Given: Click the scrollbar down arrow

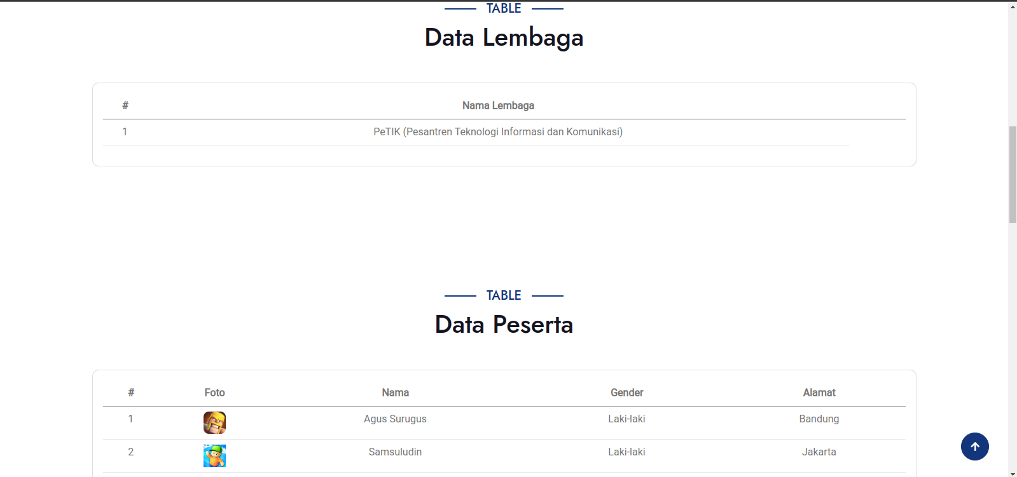Looking at the screenshot, I should pos(1013,473).
